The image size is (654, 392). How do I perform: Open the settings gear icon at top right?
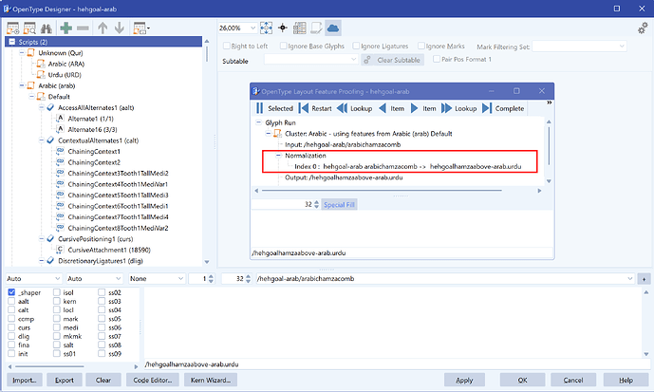643,28
